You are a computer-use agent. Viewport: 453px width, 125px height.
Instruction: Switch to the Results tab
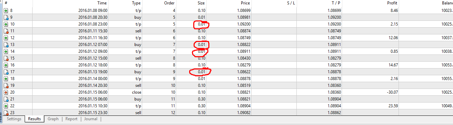coord(34,119)
